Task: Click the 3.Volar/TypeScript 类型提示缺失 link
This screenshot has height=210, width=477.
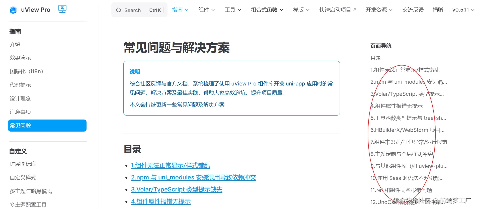Action: (177, 189)
